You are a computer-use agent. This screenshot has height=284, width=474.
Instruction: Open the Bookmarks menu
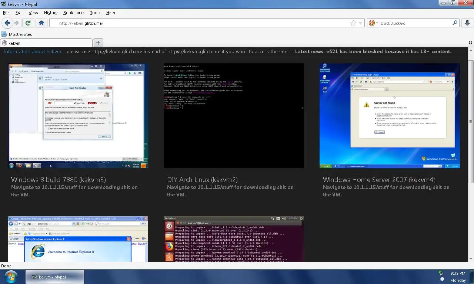coord(74,13)
